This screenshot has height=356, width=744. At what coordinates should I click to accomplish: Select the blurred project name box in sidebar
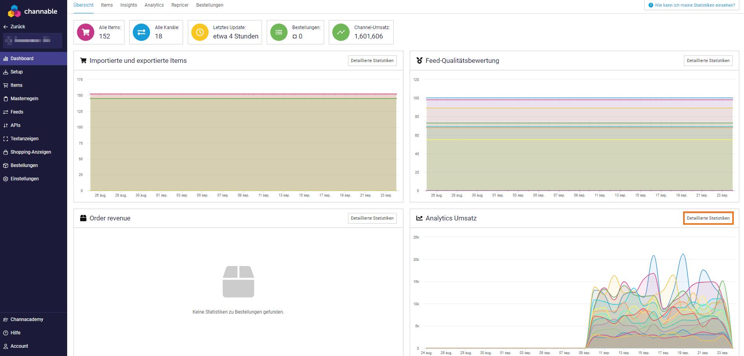[33, 40]
